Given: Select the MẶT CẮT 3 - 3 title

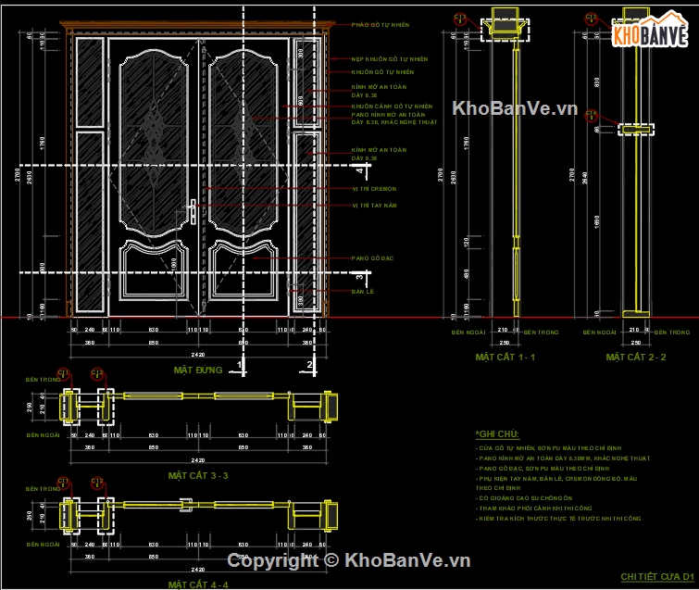Looking at the screenshot, I should click(198, 474).
